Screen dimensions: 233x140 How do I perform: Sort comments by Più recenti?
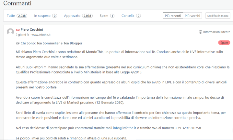coord(173,16)
